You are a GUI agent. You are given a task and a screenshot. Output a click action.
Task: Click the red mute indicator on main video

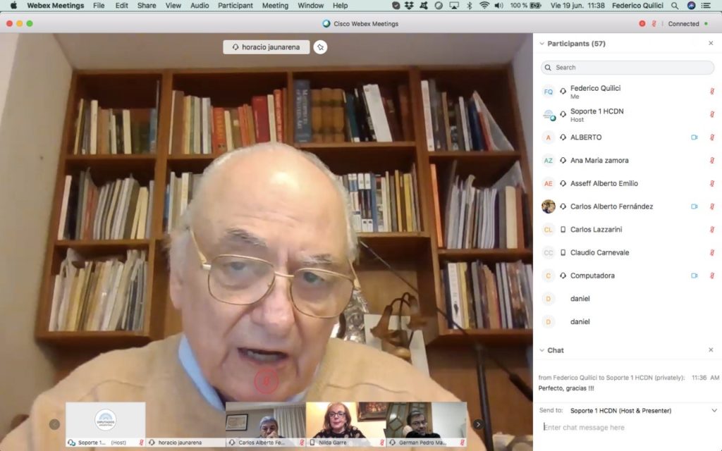(266, 381)
